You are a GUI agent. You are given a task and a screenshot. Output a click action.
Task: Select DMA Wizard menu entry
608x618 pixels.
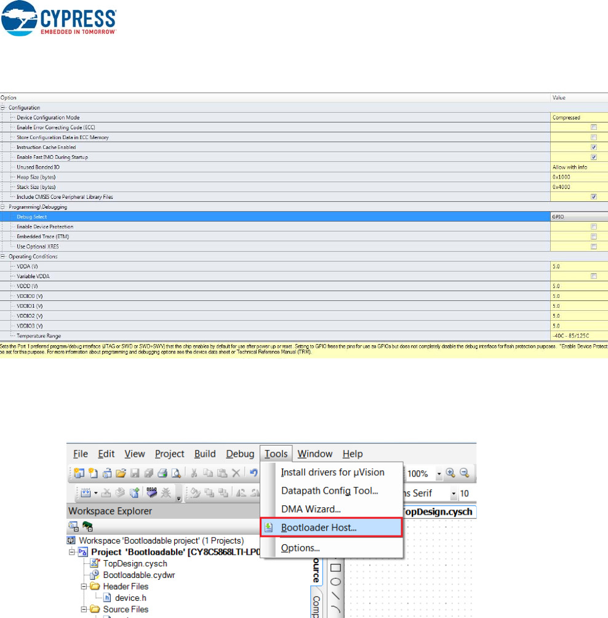pos(310,509)
